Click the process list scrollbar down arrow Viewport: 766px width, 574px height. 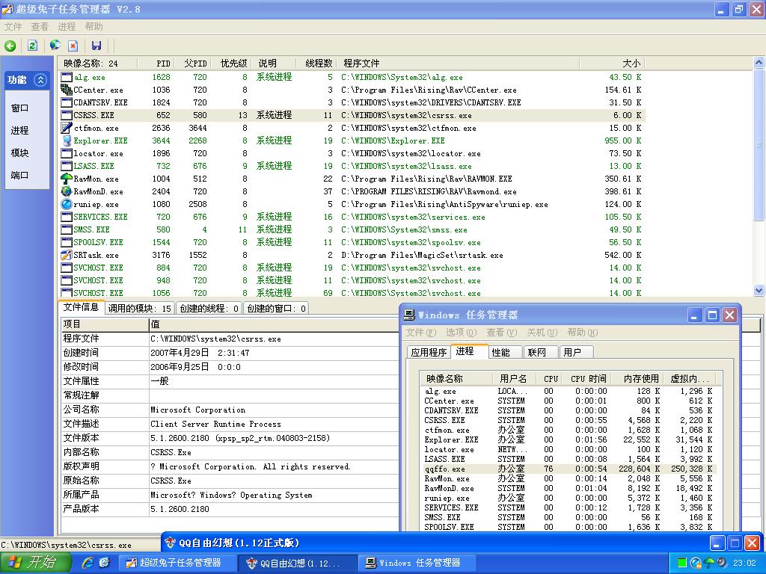pos(759,291)
